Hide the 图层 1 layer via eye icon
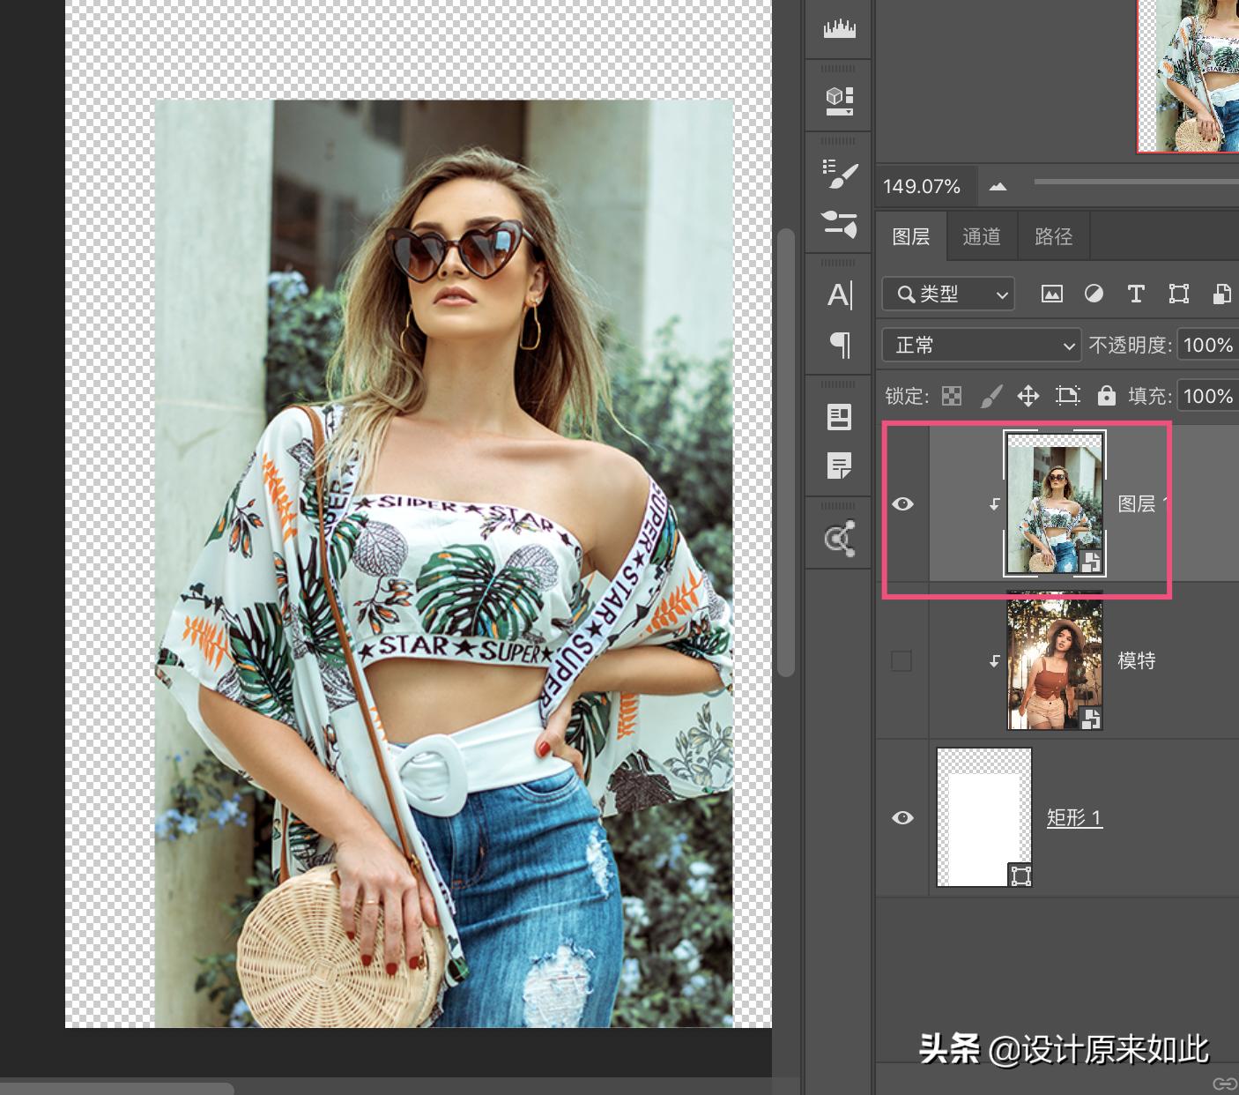This screenshot has width=1239, height=1095. (x=902, y=503)
